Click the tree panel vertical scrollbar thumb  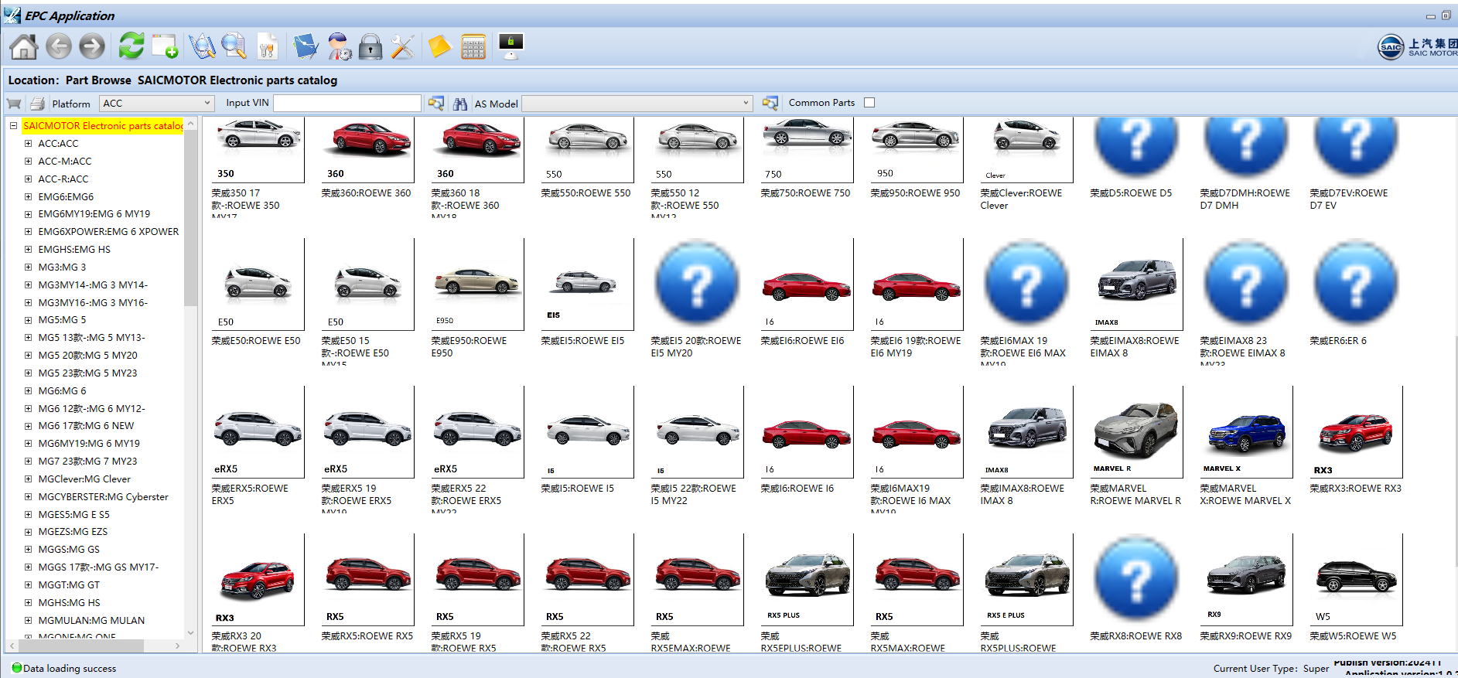[191, 218]
